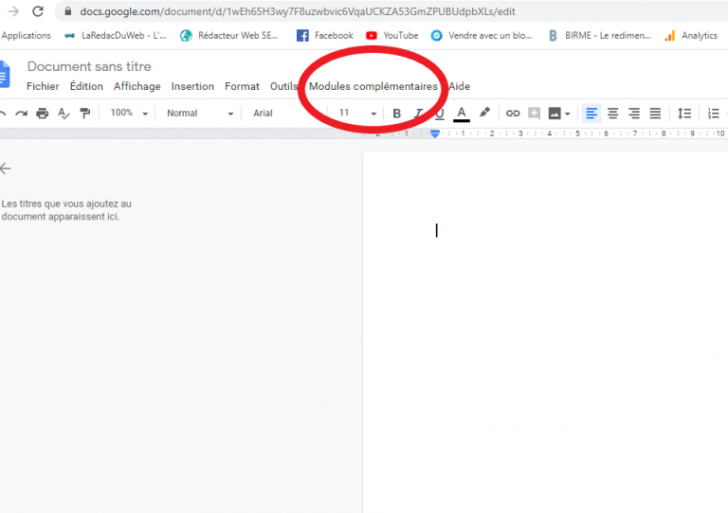
Task: Close outline panel with back arrow
Action: pos(6,168)
